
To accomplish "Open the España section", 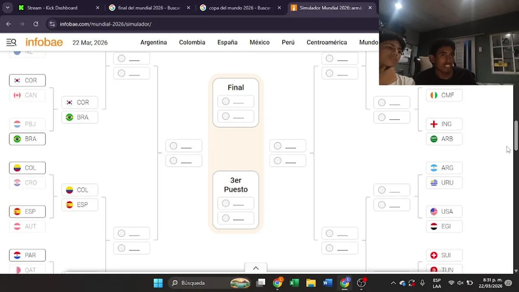I will (227, 42).
